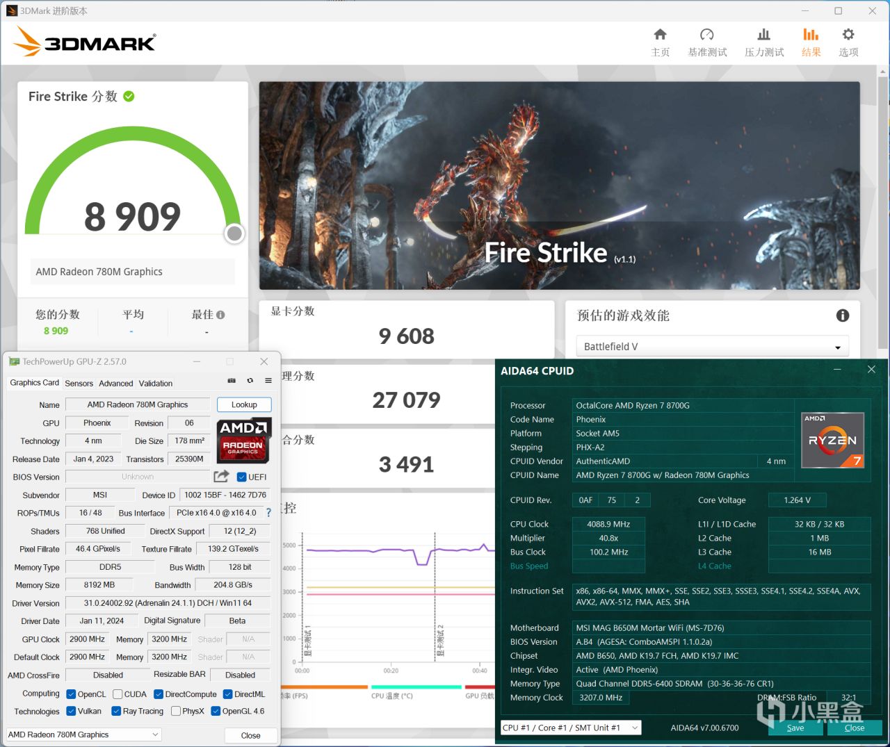Image resolution: width=890 pixels, height=747 pixels.
Task: Close the AIDA64 CPUID window with X
Action: (871, 370)
